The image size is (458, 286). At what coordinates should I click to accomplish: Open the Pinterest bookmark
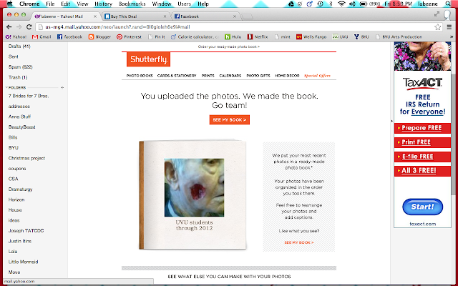point(129,36)
